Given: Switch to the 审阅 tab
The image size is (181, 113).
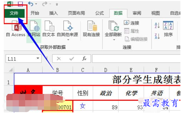Looking at the screenshot, I should point(137,13).
